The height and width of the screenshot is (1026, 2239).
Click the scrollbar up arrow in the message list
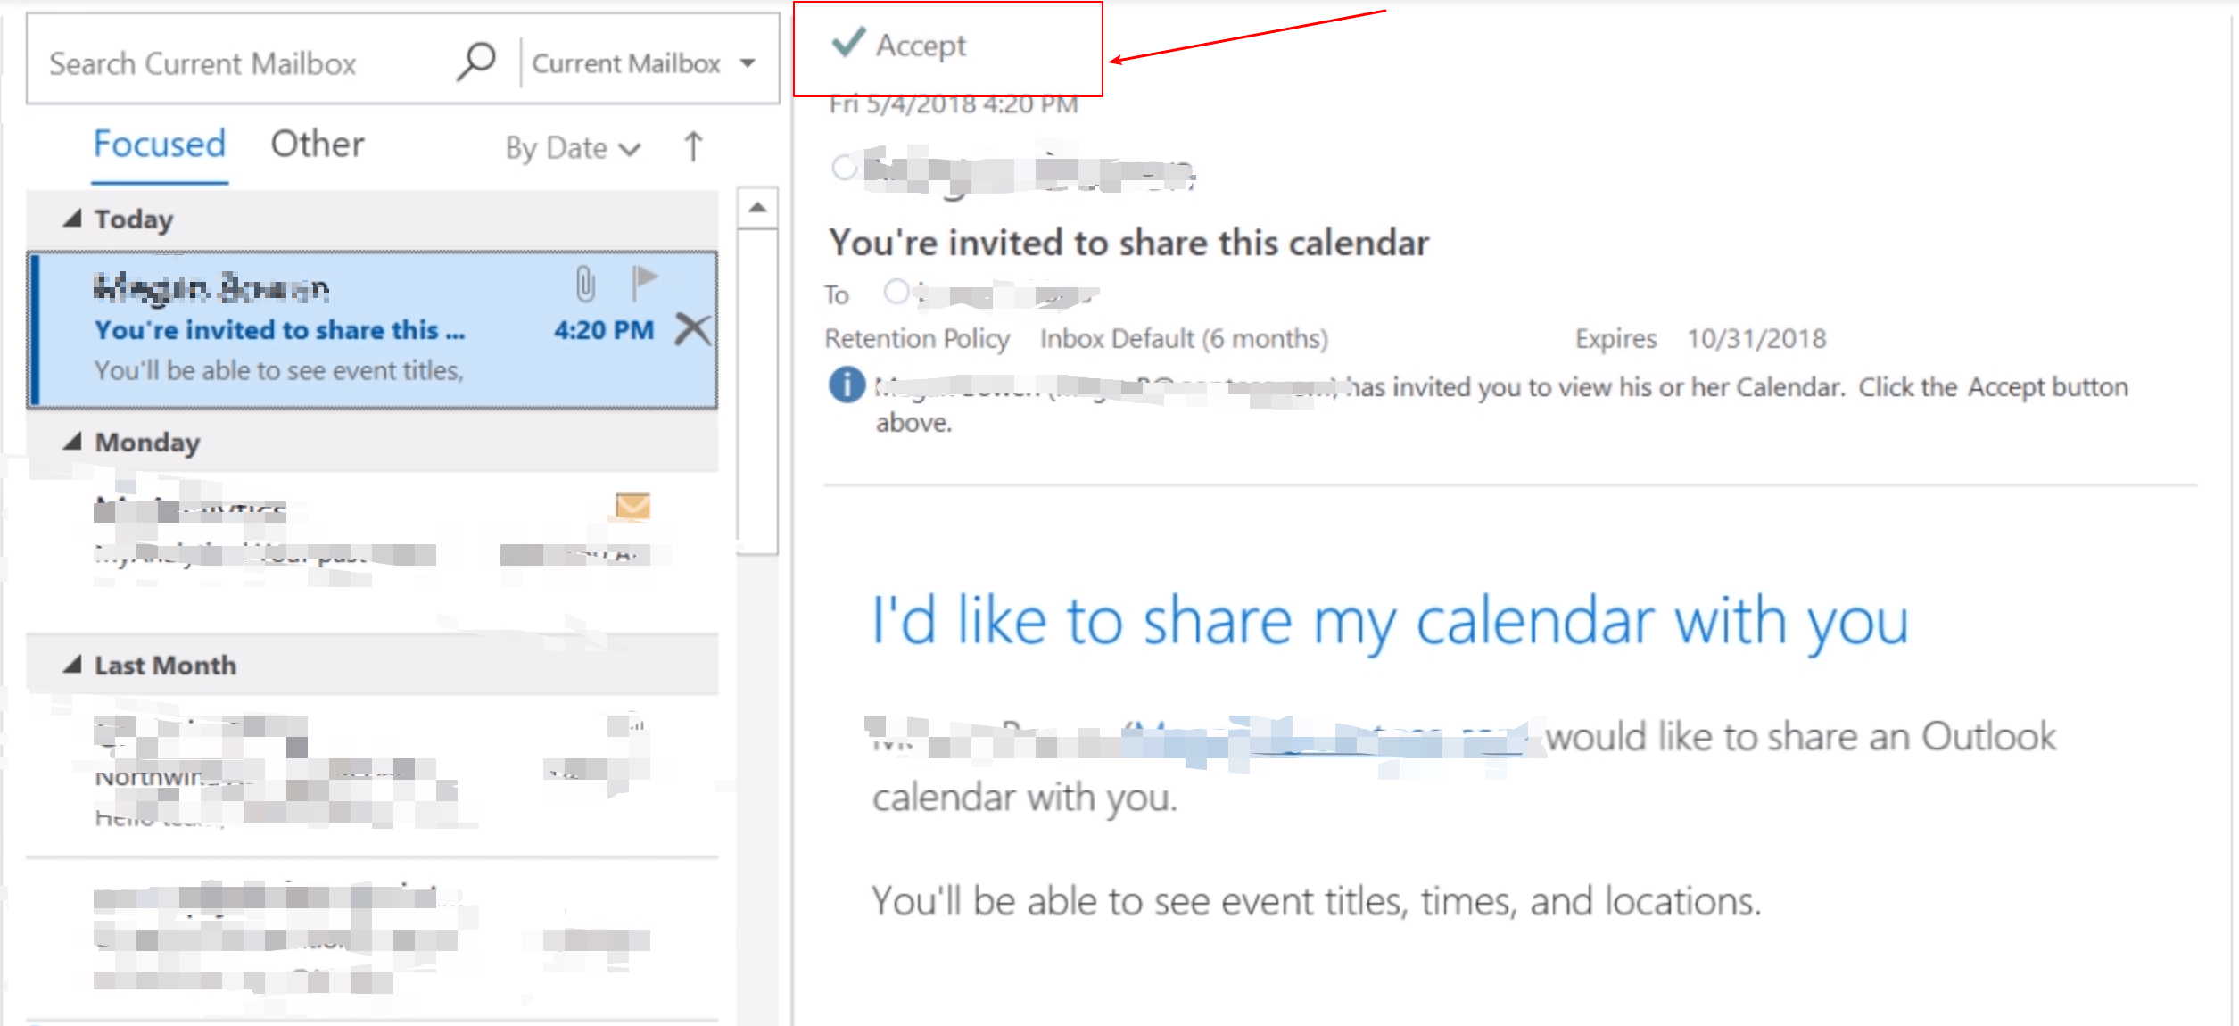(758, 207)
